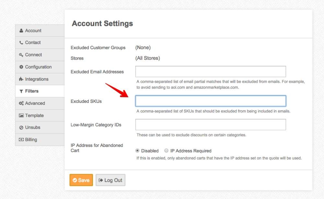Go to the Billing tab label
The image size is (324, 199).
pos(31,140)
